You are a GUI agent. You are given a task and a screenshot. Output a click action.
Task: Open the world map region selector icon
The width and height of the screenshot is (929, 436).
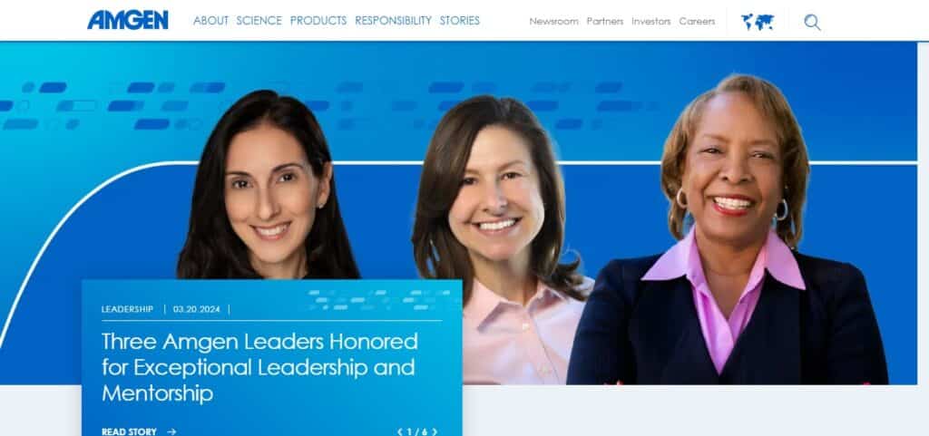pos(758,22)
